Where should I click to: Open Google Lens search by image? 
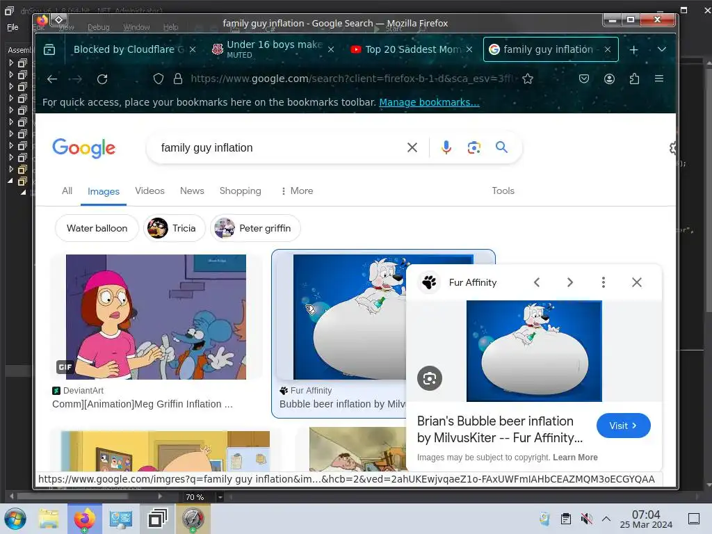coord(474,147)
